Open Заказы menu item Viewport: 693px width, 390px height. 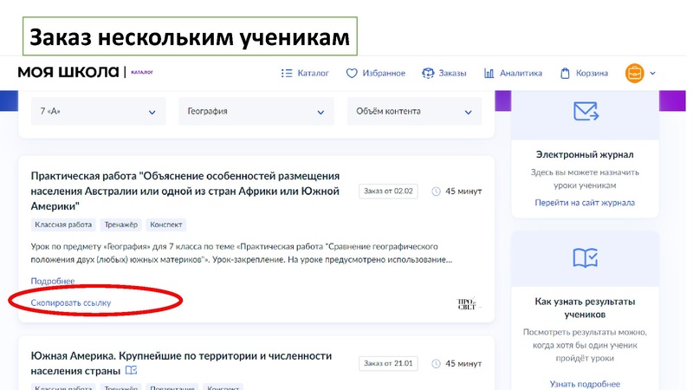coord(452,74)
